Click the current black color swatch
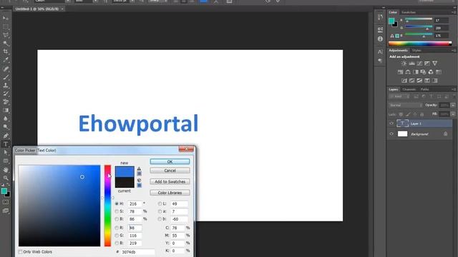 [125, 182]
